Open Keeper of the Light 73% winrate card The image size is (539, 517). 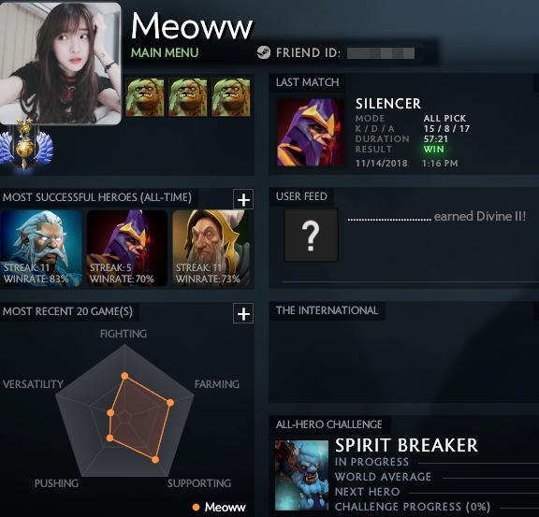tap(211, 248)
